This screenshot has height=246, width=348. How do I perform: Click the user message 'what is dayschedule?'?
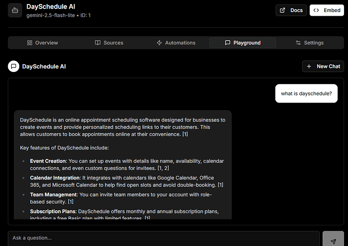pyautogui.click(x=306, y=94)
